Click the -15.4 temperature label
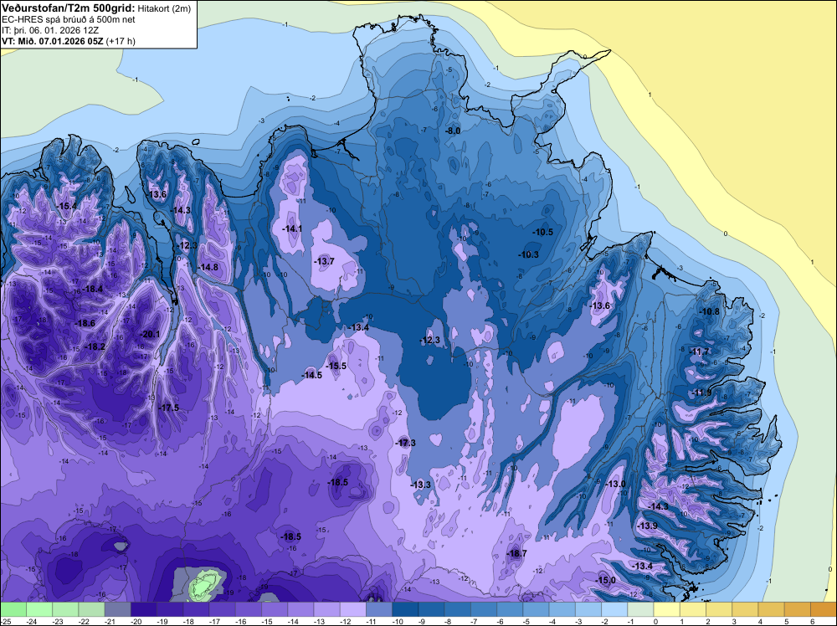Image resolution: width=837 pixels, height=626 pixels. [67, 206]
